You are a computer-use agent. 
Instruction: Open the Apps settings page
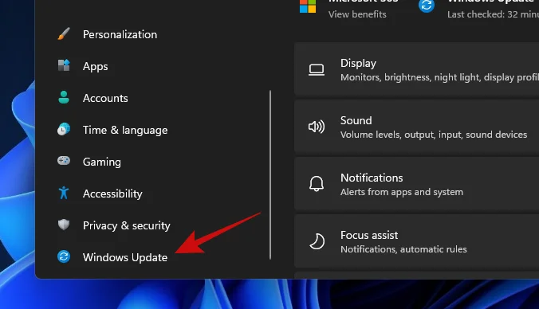(x=95, y=66)
